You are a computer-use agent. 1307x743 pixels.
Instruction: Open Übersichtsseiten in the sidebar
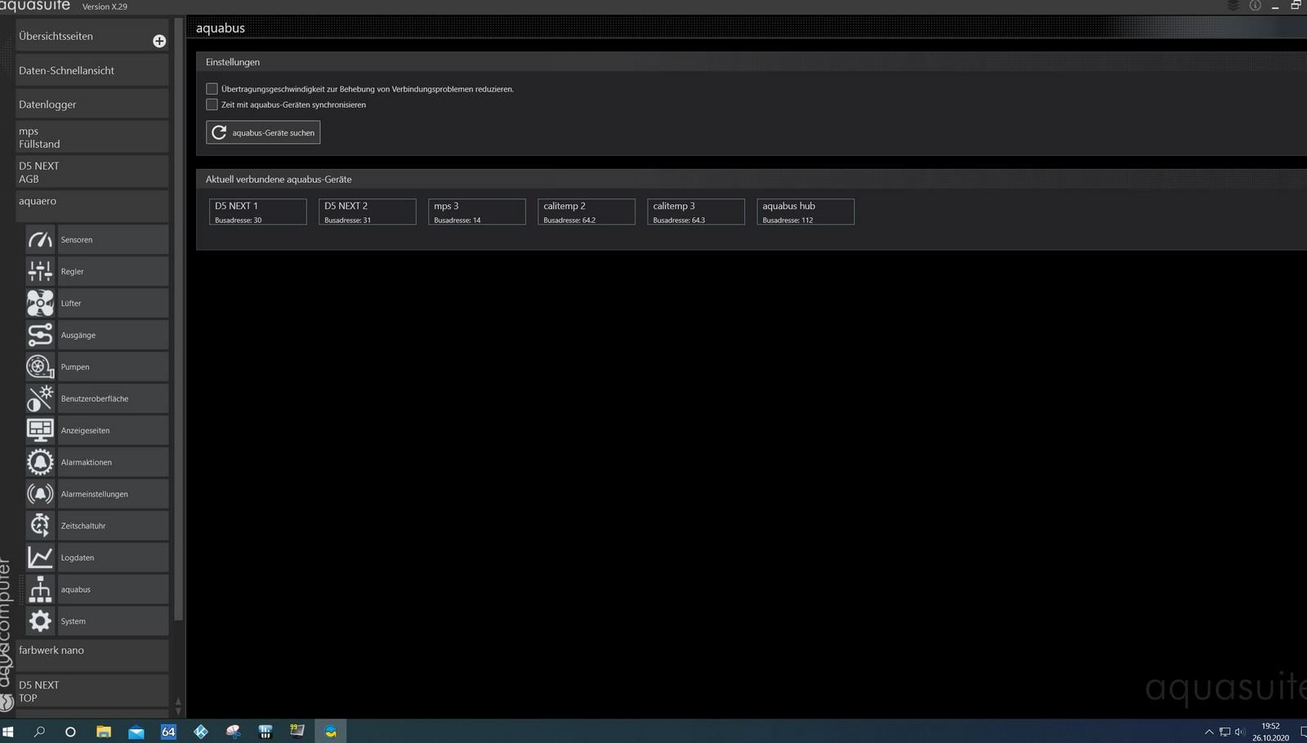(x=92, y=36)
